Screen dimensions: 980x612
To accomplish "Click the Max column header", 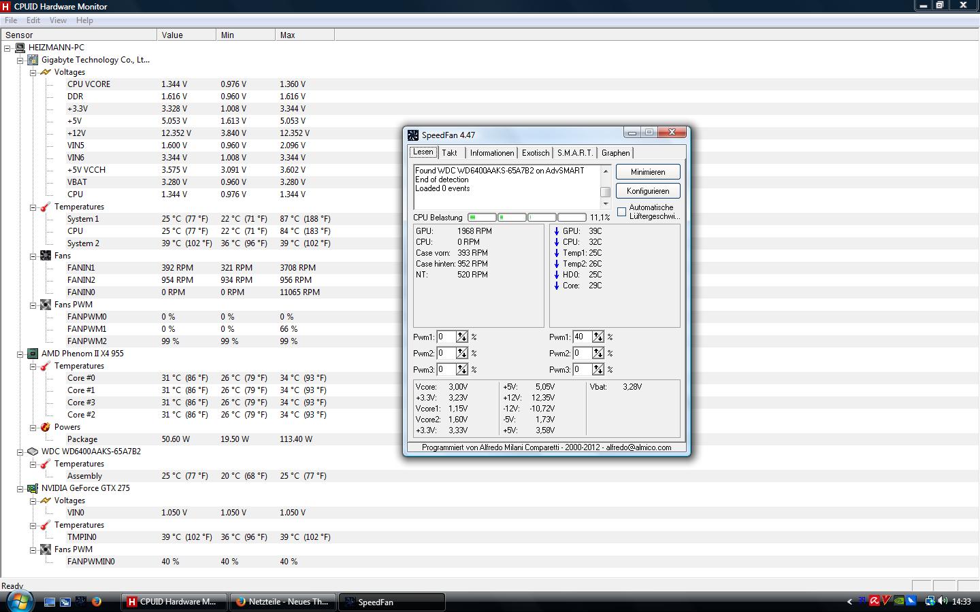I will coord(304,35).
